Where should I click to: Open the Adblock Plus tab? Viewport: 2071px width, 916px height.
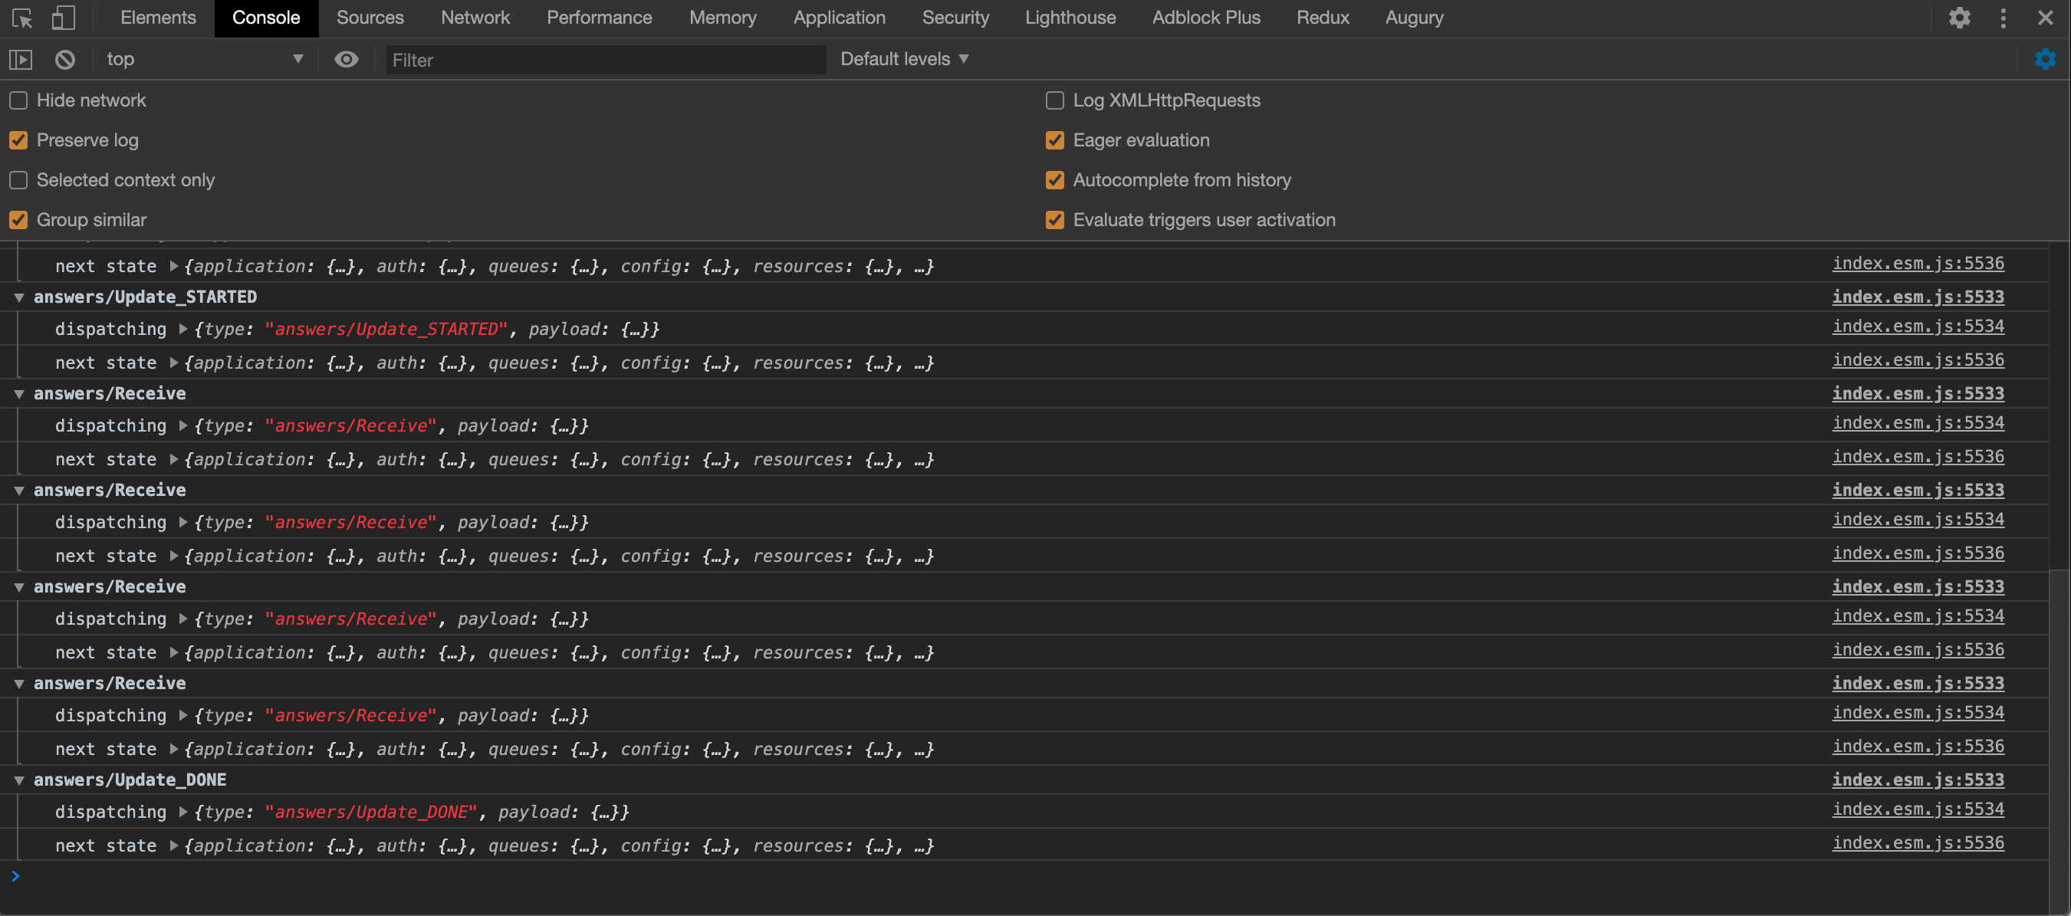pyautogui.click(x=1206, y=18)
